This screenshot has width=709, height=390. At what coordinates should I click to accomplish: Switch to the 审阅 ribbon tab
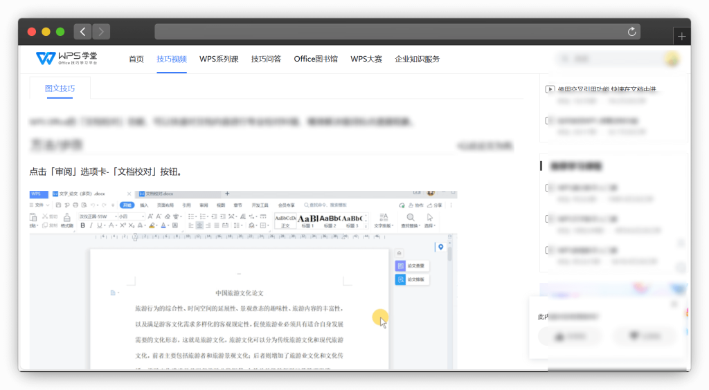coord(204,205)
